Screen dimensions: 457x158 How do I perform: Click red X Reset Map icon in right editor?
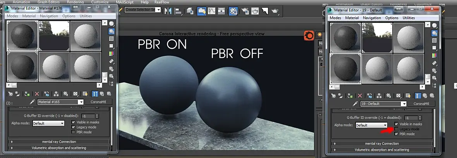click(x=360, y=96)
